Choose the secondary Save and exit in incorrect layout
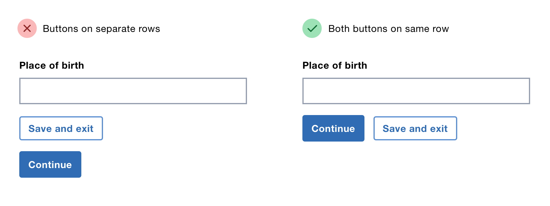This screenshot has height=206, width=550. [61, 128]
